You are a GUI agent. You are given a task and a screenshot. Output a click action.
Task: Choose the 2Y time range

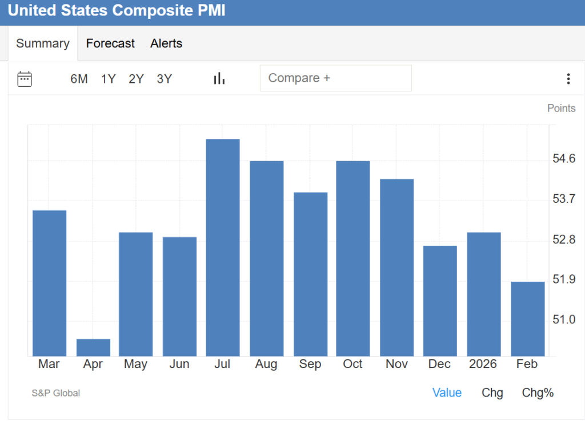(136, 79)
